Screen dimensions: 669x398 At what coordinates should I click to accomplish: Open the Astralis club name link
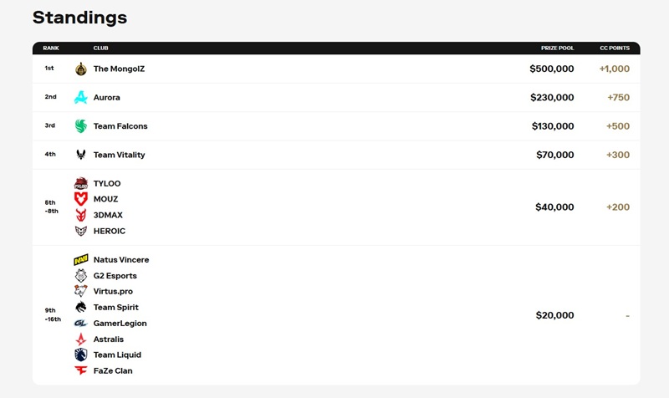tap(109, 339)
